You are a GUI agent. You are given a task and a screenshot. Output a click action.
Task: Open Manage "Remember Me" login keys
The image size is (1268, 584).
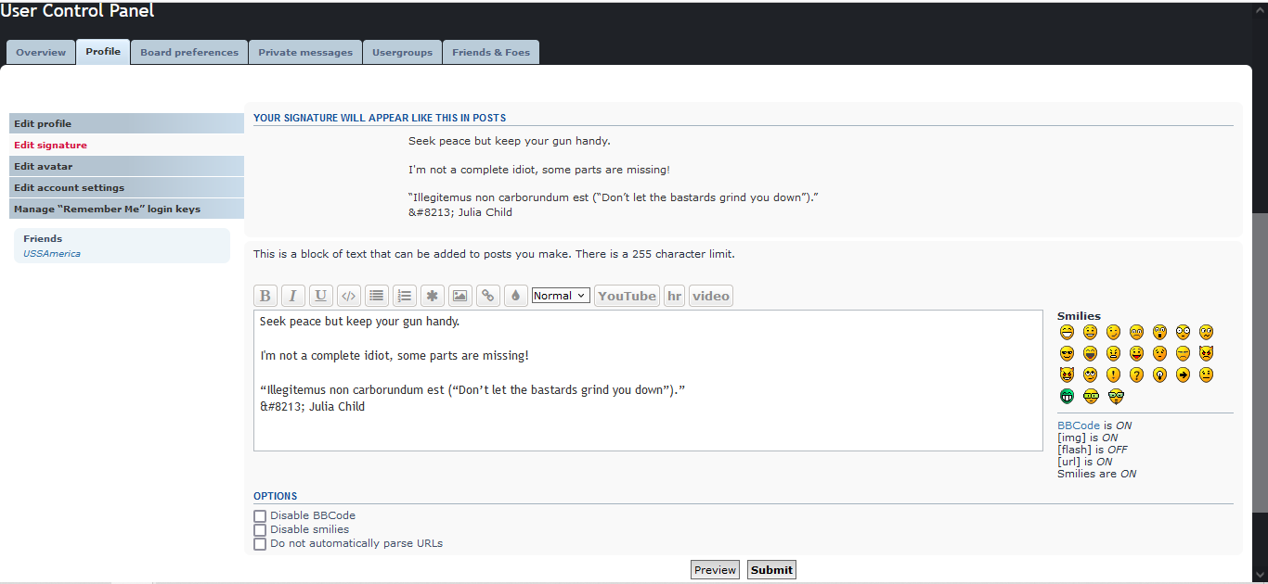point(126,209)
